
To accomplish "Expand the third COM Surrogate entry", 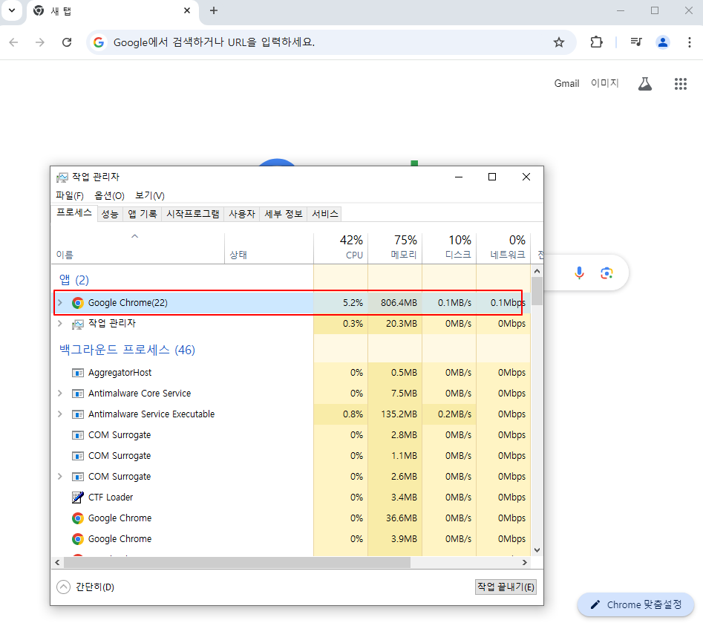I will tap(59, 476).
